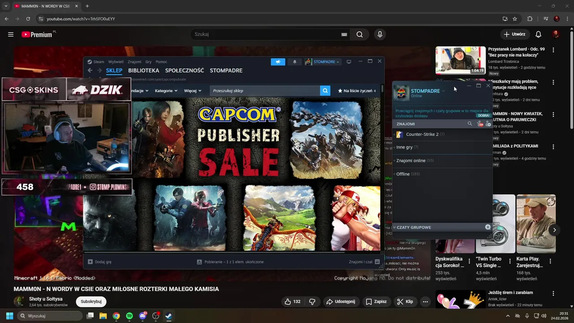This screenshot has width=574, height=323.
Task: Dislike the video
Action: coord(313,301)
